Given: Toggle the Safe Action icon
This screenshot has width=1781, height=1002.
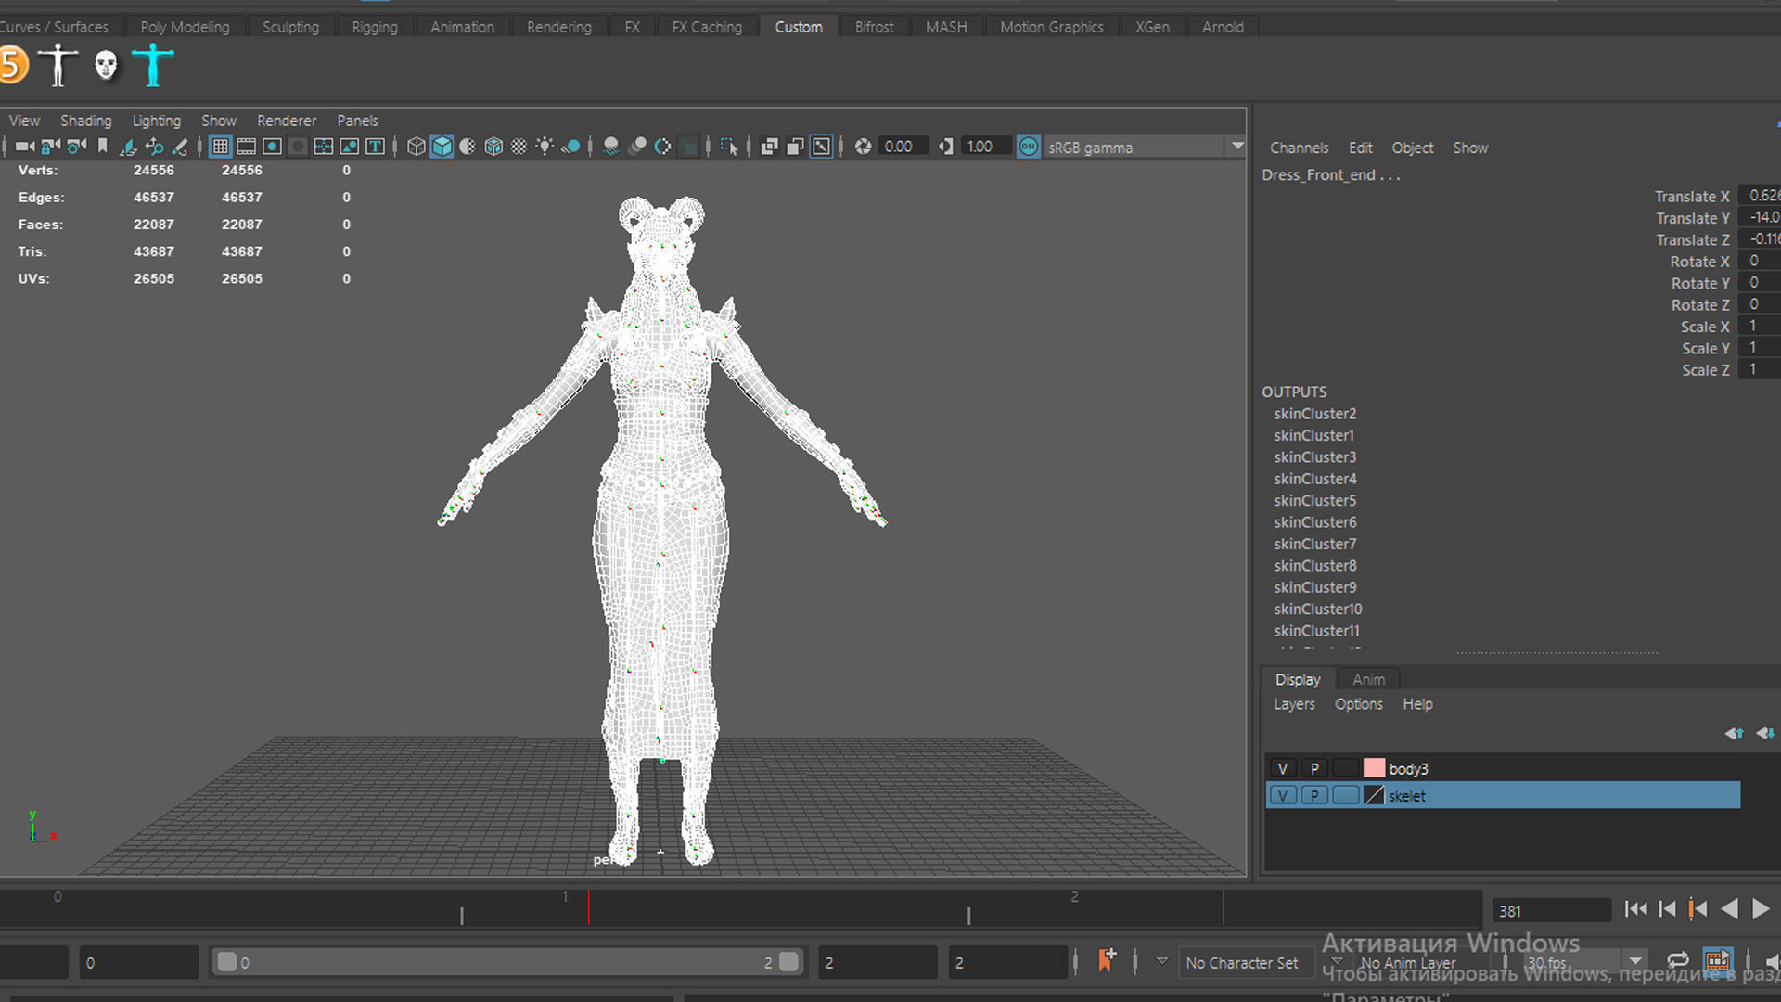Looking at the screenshot, I should coord(324,147).
